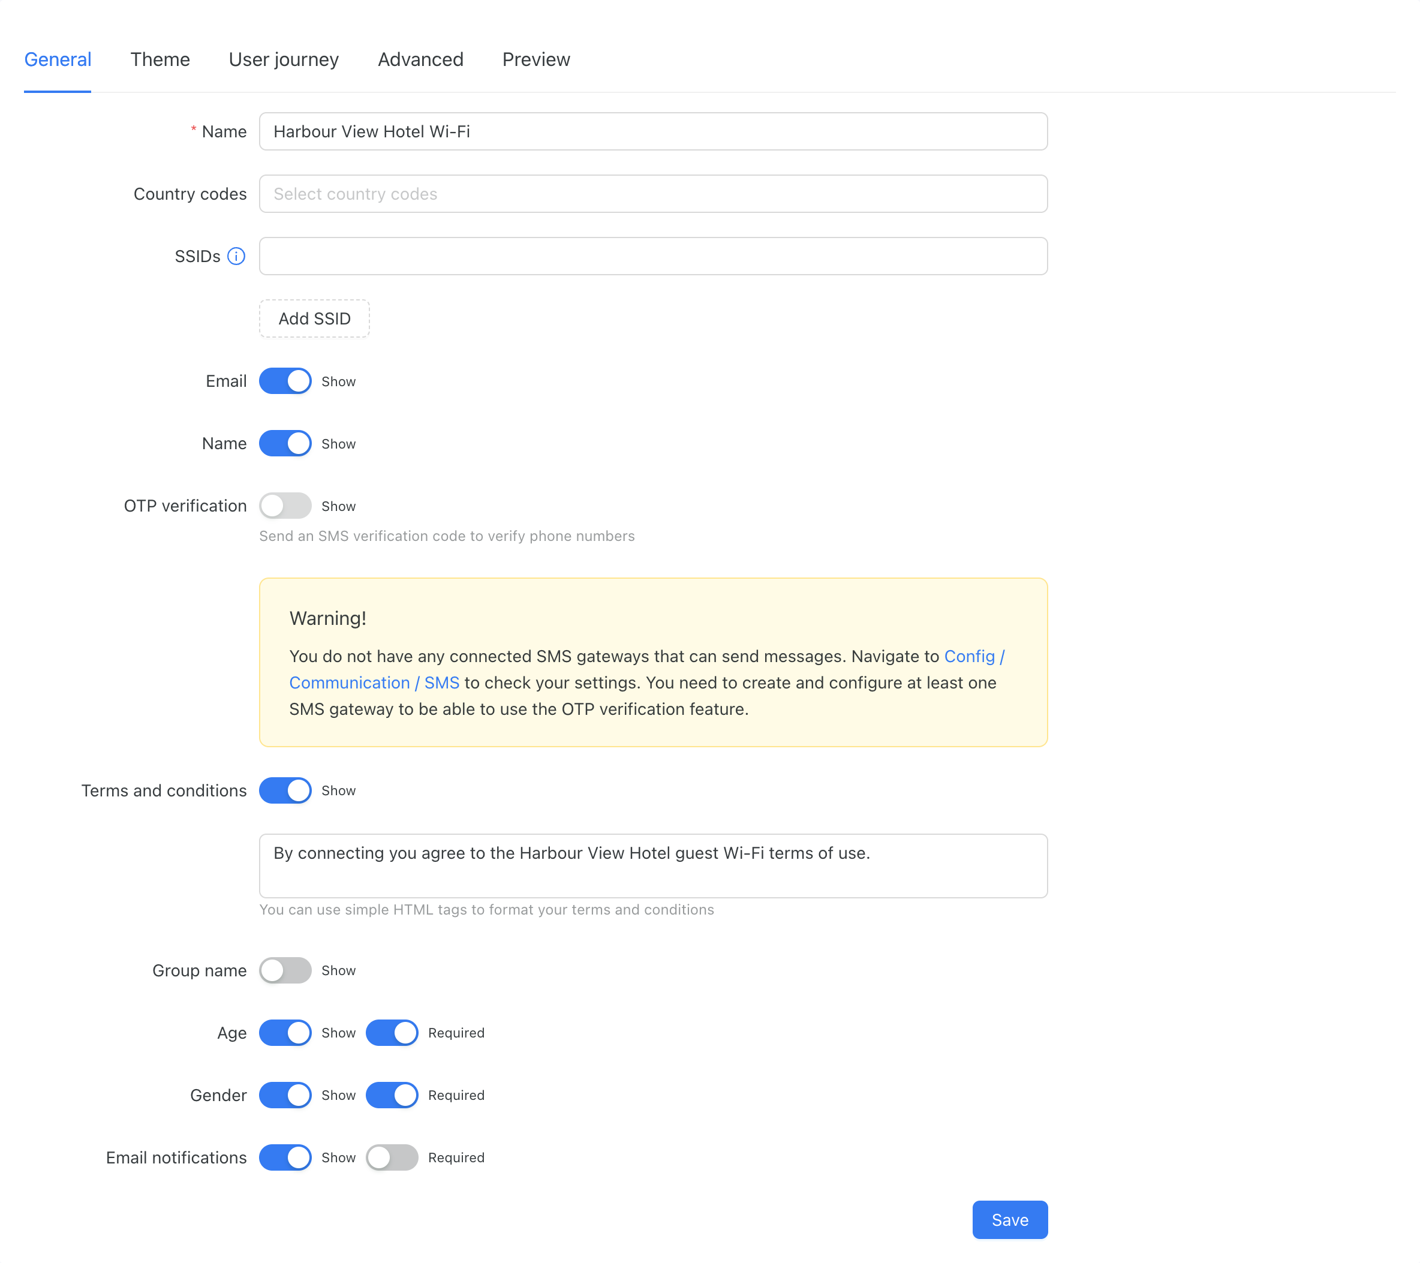Screen dimensions: 1420x1263
Task: Open the User journey tab
Action: 284,60
